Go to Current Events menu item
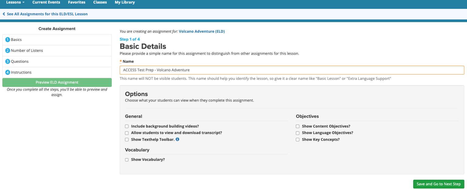 click(x=46, y=2)
